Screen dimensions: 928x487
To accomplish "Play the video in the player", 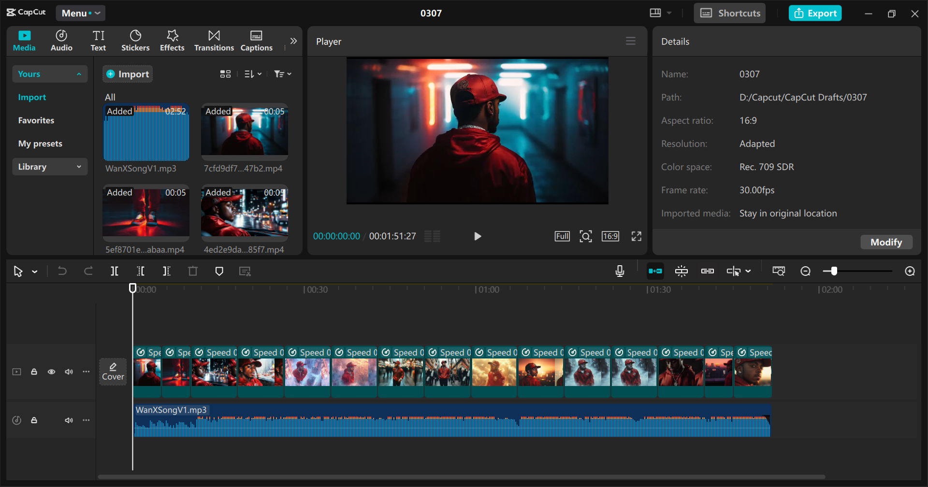I will 477,236.
